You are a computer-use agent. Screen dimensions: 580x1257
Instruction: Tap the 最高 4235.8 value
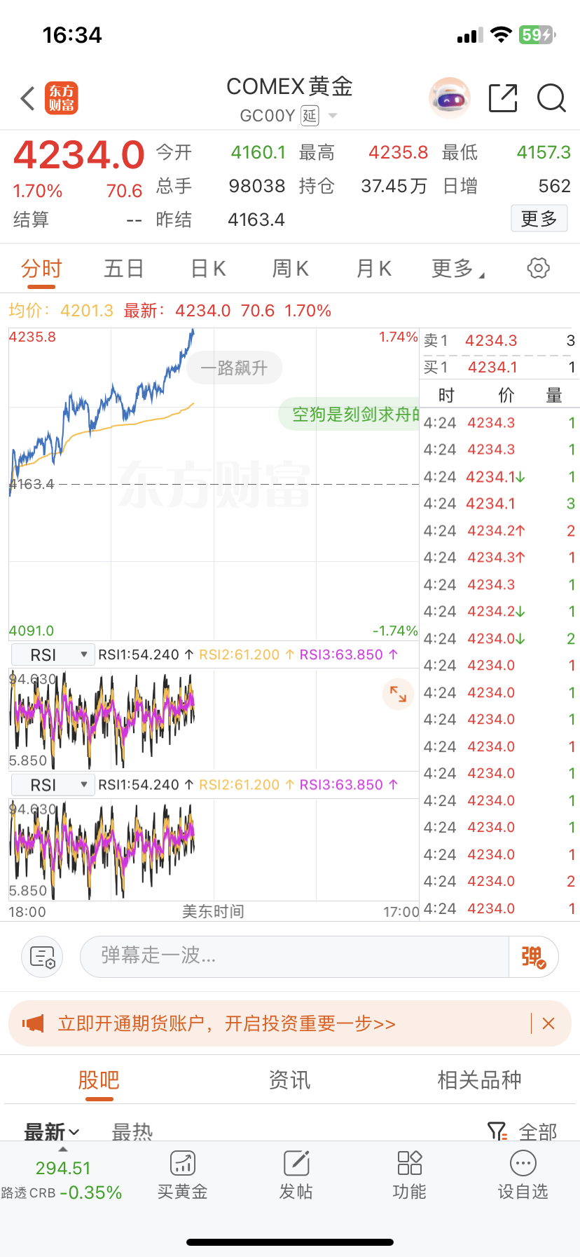point(399,152)
